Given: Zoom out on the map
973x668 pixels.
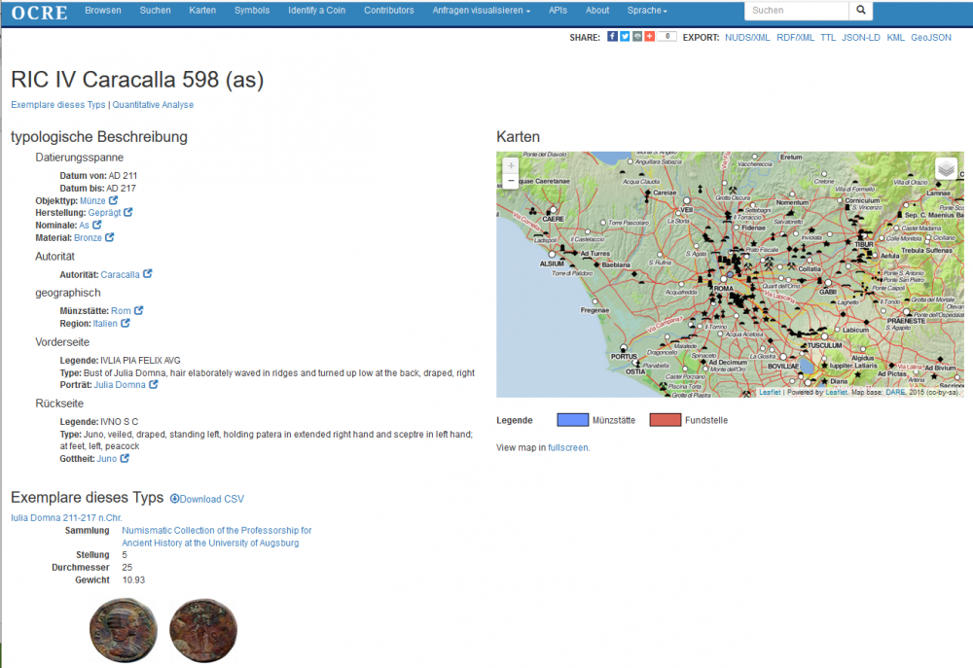Looking at the screenshot, I should tap(511, 181).
